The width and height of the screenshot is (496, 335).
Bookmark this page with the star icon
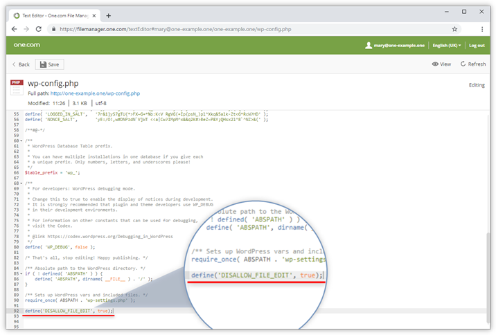tap(454, 29)
